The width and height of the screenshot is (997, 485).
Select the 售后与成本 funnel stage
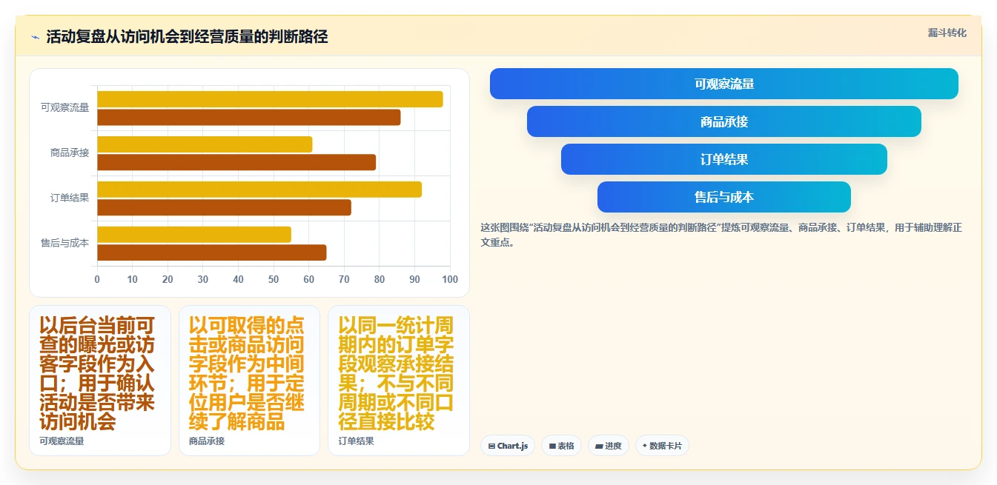pyautogui.click(x=723, y=197)
